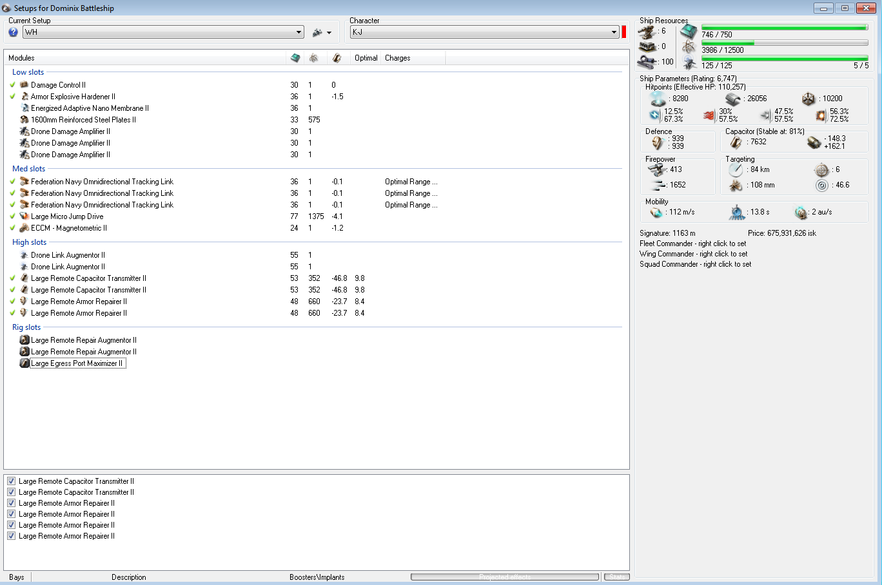Toggle the green check on ECCM - Magnetometric II

point(12,228)
